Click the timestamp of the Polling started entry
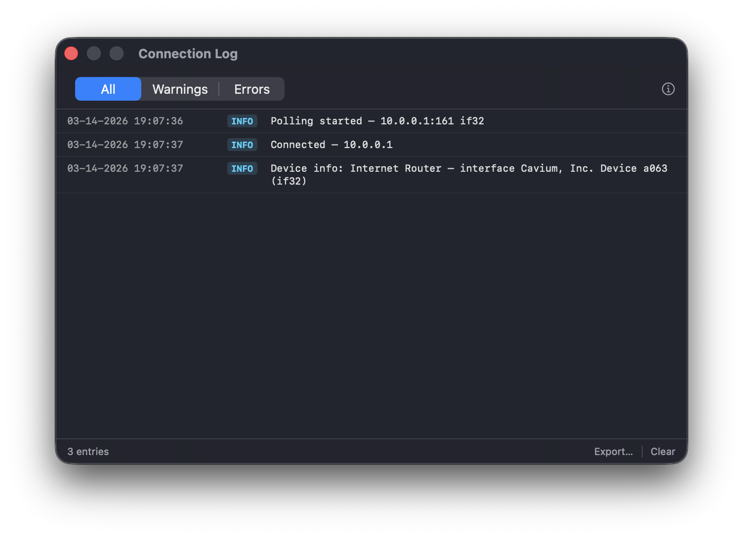Viewport: 743px width, 537px height. (125, 120)
